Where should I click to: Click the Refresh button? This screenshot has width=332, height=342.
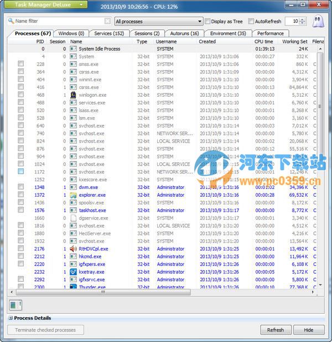[x=276, y=330]
